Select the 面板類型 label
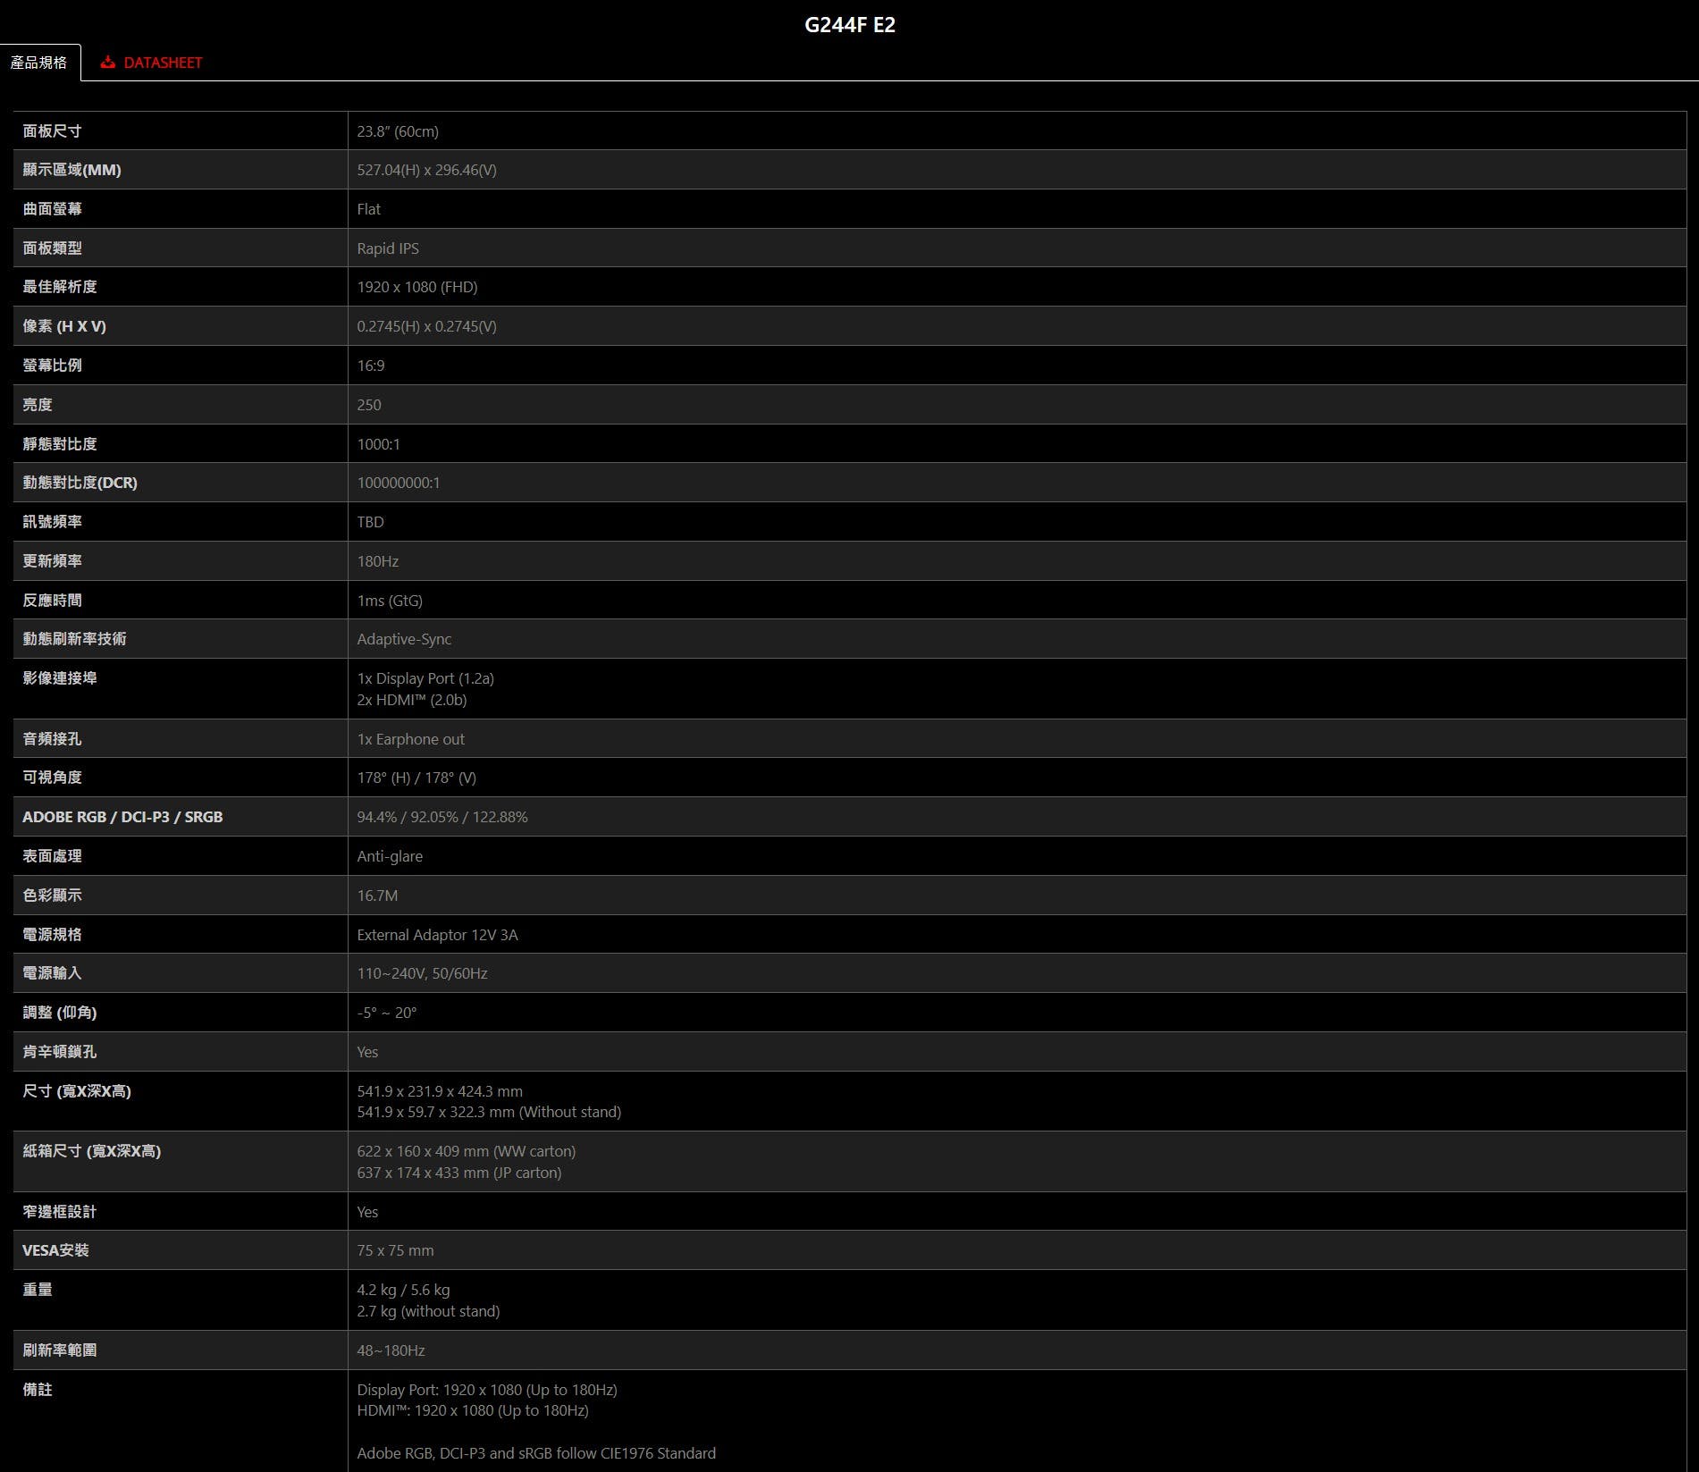Viewport: 1699px width, 1472px height. 52,248
